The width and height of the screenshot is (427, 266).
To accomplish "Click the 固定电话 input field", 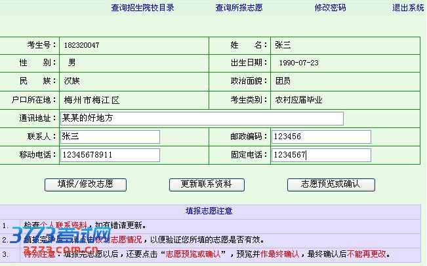I will (321, 155).
